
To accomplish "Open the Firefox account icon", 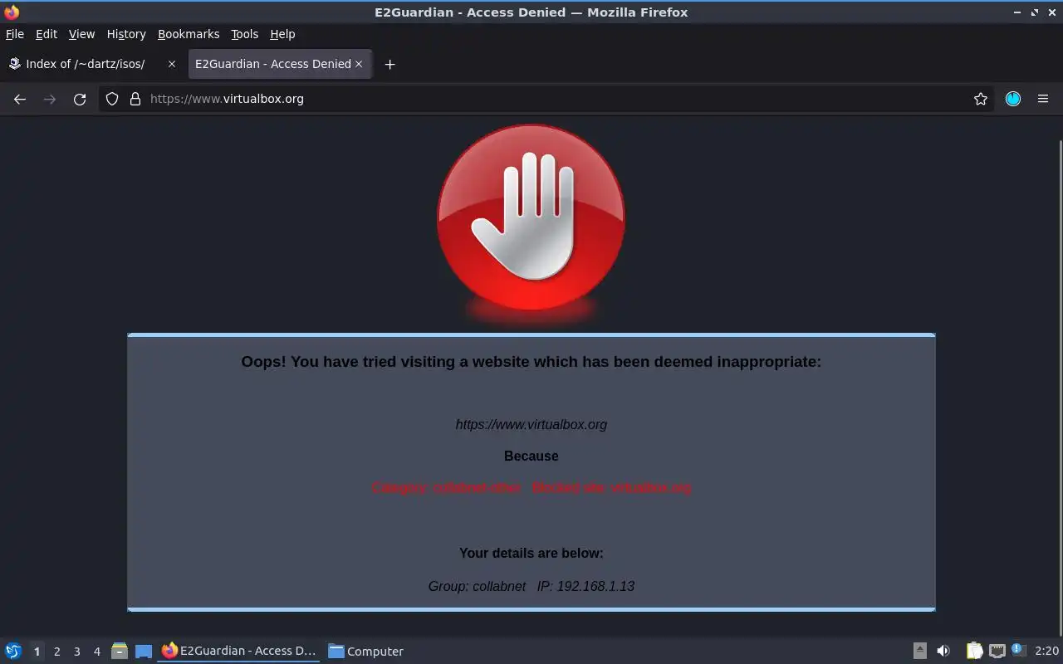I will point(1013,99).
